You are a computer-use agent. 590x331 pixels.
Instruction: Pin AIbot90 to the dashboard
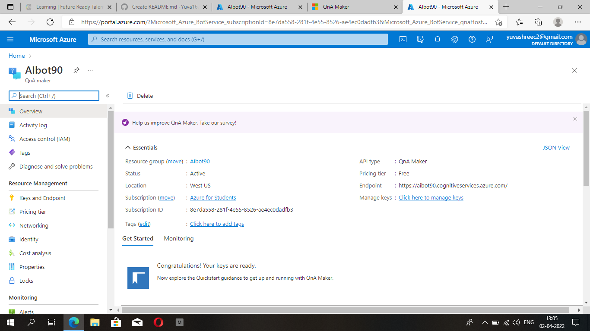[x=76, y=70]
